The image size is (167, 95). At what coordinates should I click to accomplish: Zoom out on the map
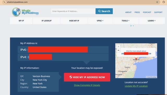click(118, 50)
